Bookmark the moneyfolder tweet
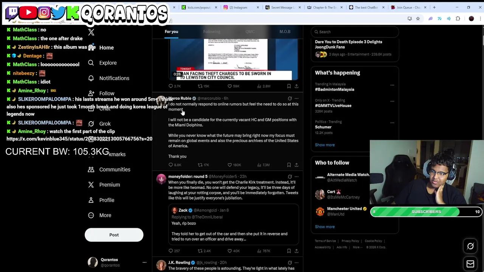The image size is (484, 272). click(289, 251)
